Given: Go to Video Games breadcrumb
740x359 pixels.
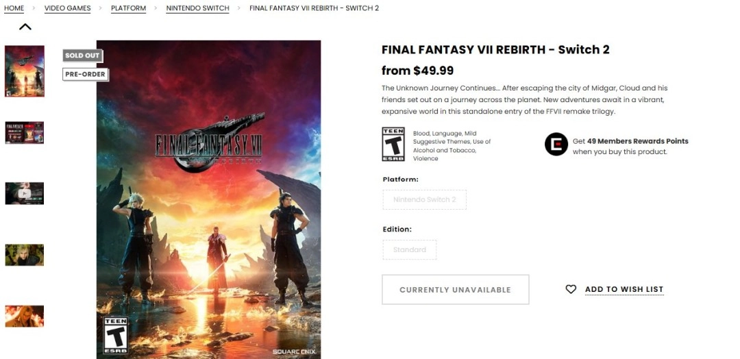Looking at the screenshot, I should (67, 8).
